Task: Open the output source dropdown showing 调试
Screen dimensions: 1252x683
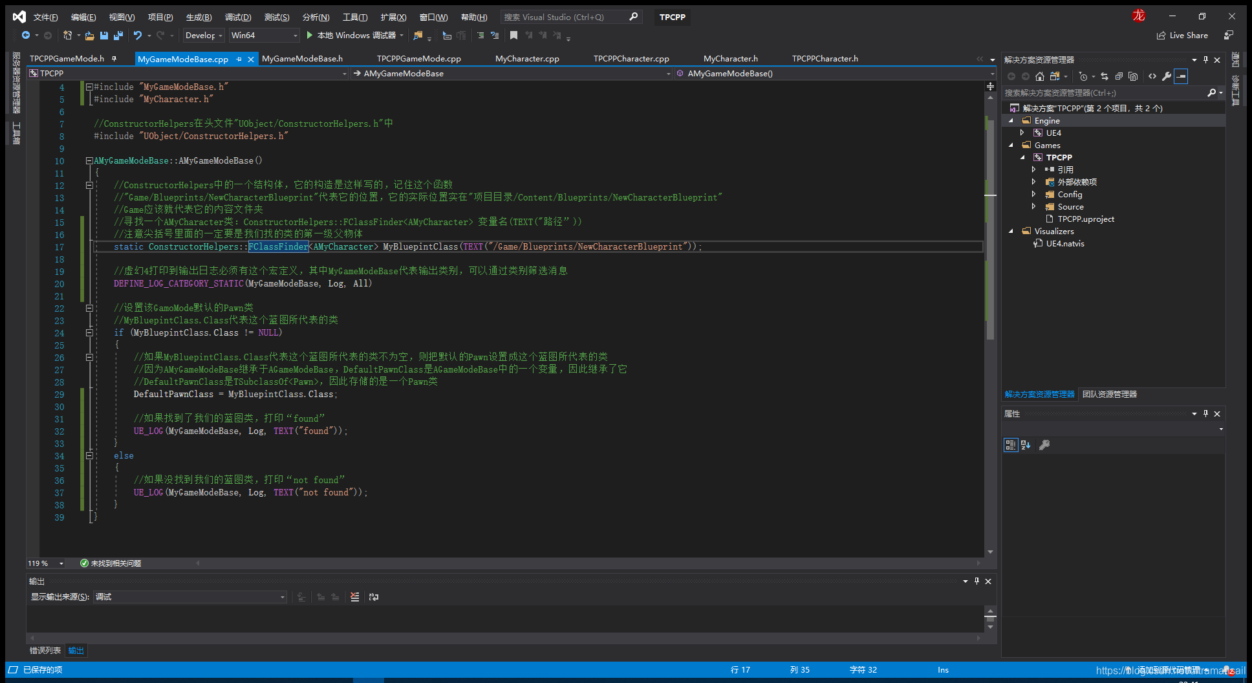Action: point(190,597)
